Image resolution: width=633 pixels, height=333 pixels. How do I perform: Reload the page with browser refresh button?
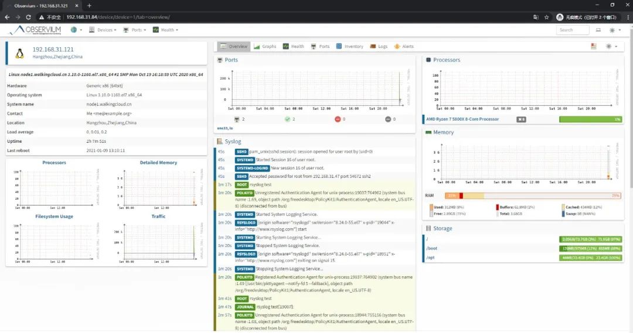click(28, 18)
